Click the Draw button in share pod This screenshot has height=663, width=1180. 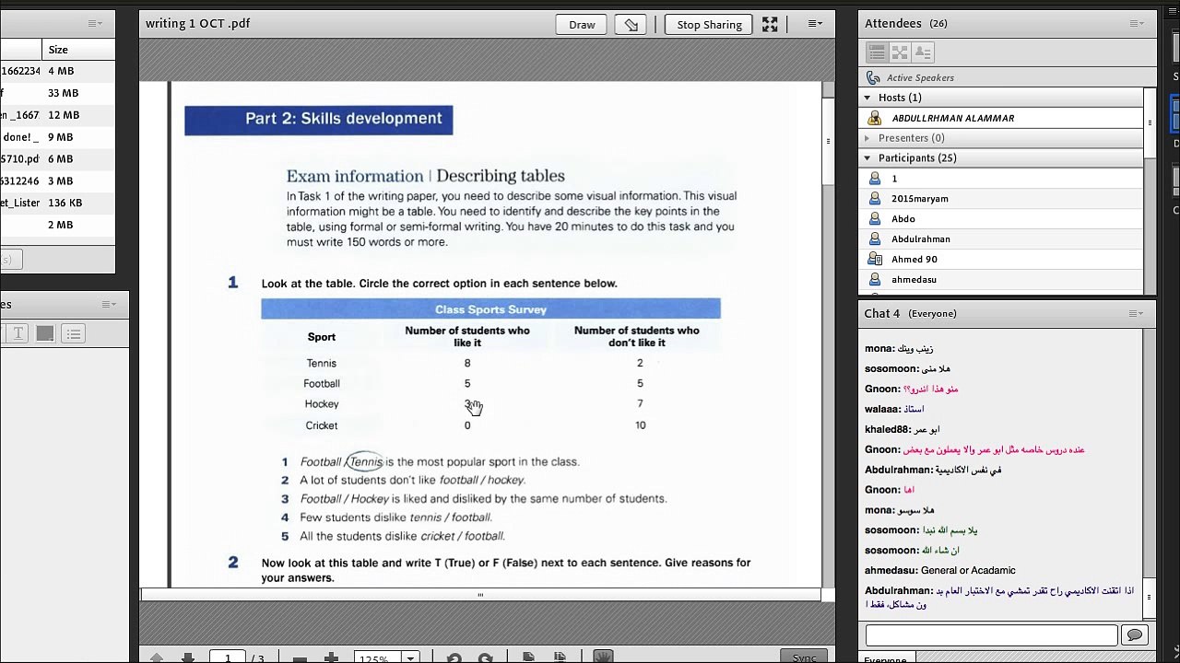pyautogui.click(x=582, y=25)
